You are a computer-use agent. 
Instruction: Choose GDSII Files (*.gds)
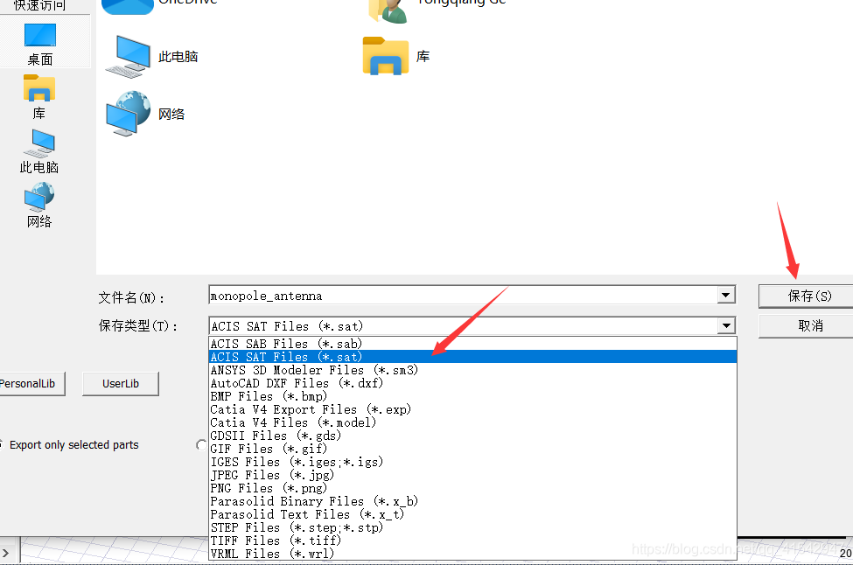(x=472, y=436)
